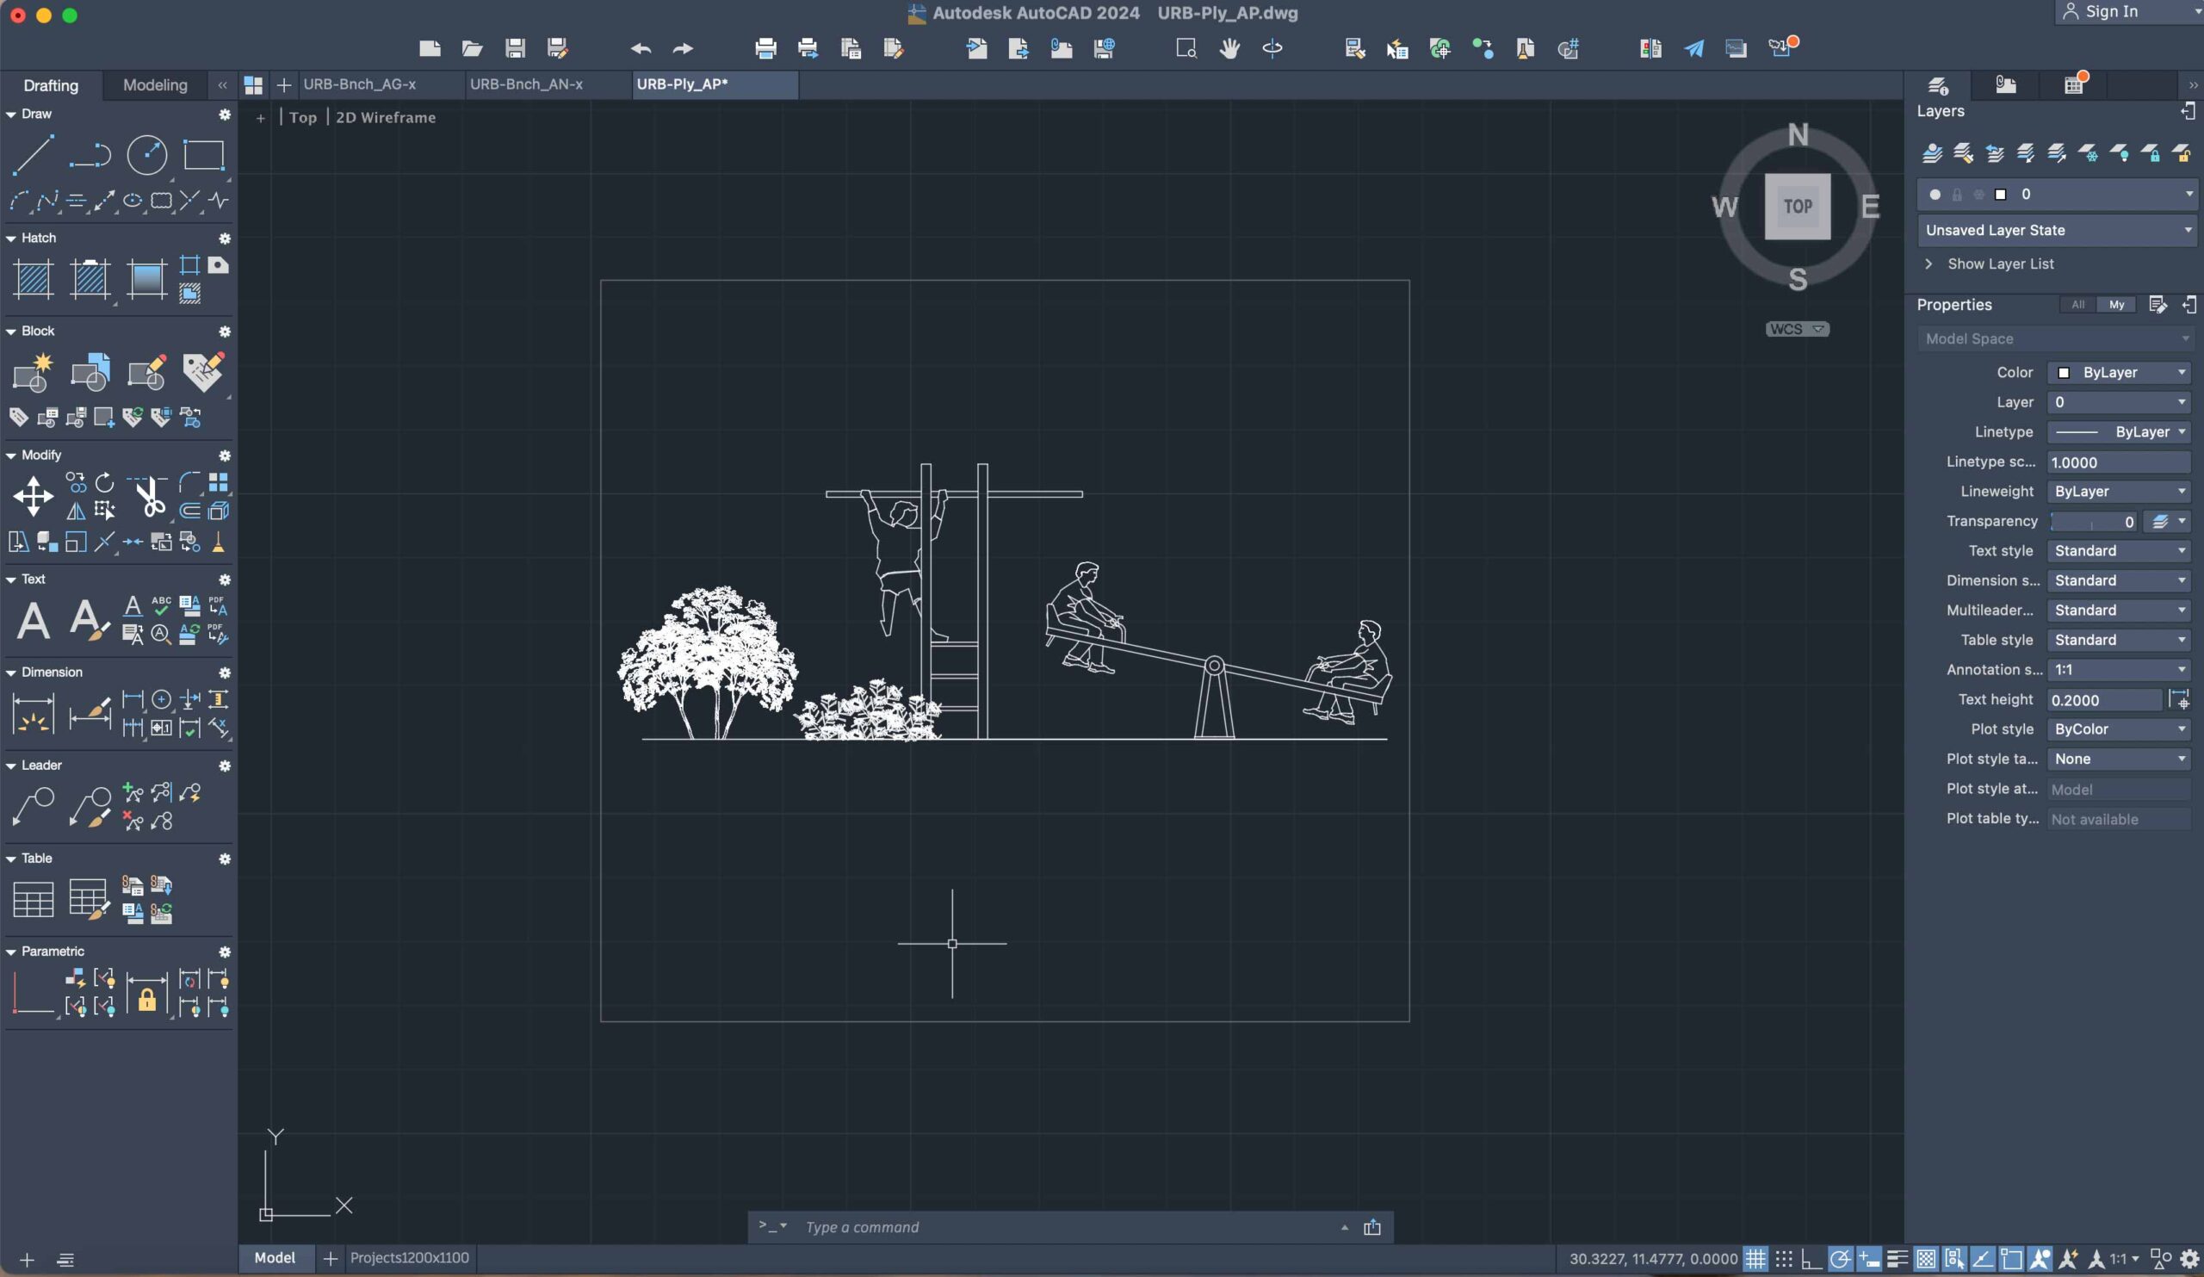
Task: Select the Circle draw tool
Action: [x=146, y=156]
